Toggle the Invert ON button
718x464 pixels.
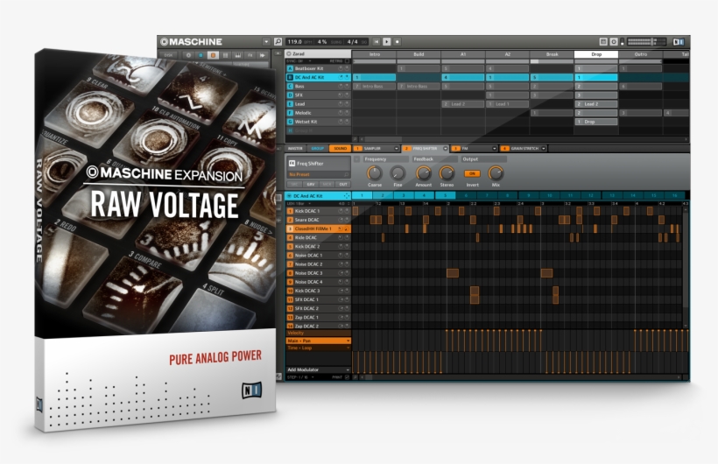472,173
